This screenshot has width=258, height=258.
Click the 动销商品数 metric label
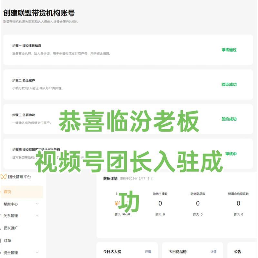tap(198, 194)
